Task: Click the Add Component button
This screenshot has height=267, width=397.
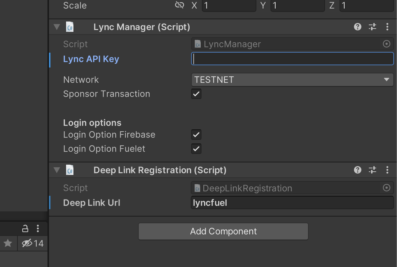Action: click(223, 231)
